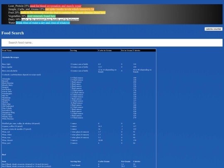Click the Fat in Grams column header
This screenshot has height=168, width=224.
[127, 51]
